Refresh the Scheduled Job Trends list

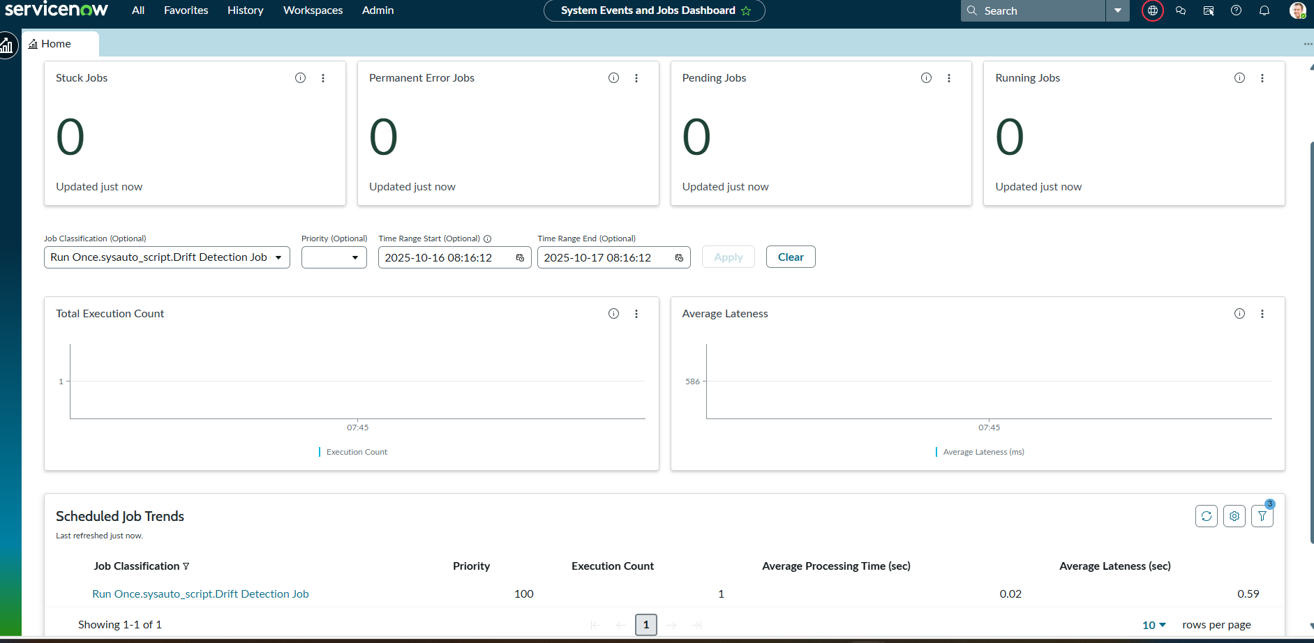pos(1206,516)
